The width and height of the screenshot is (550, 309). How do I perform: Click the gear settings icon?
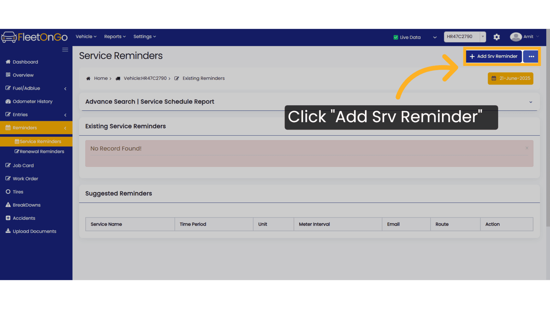tap(497, 37)
